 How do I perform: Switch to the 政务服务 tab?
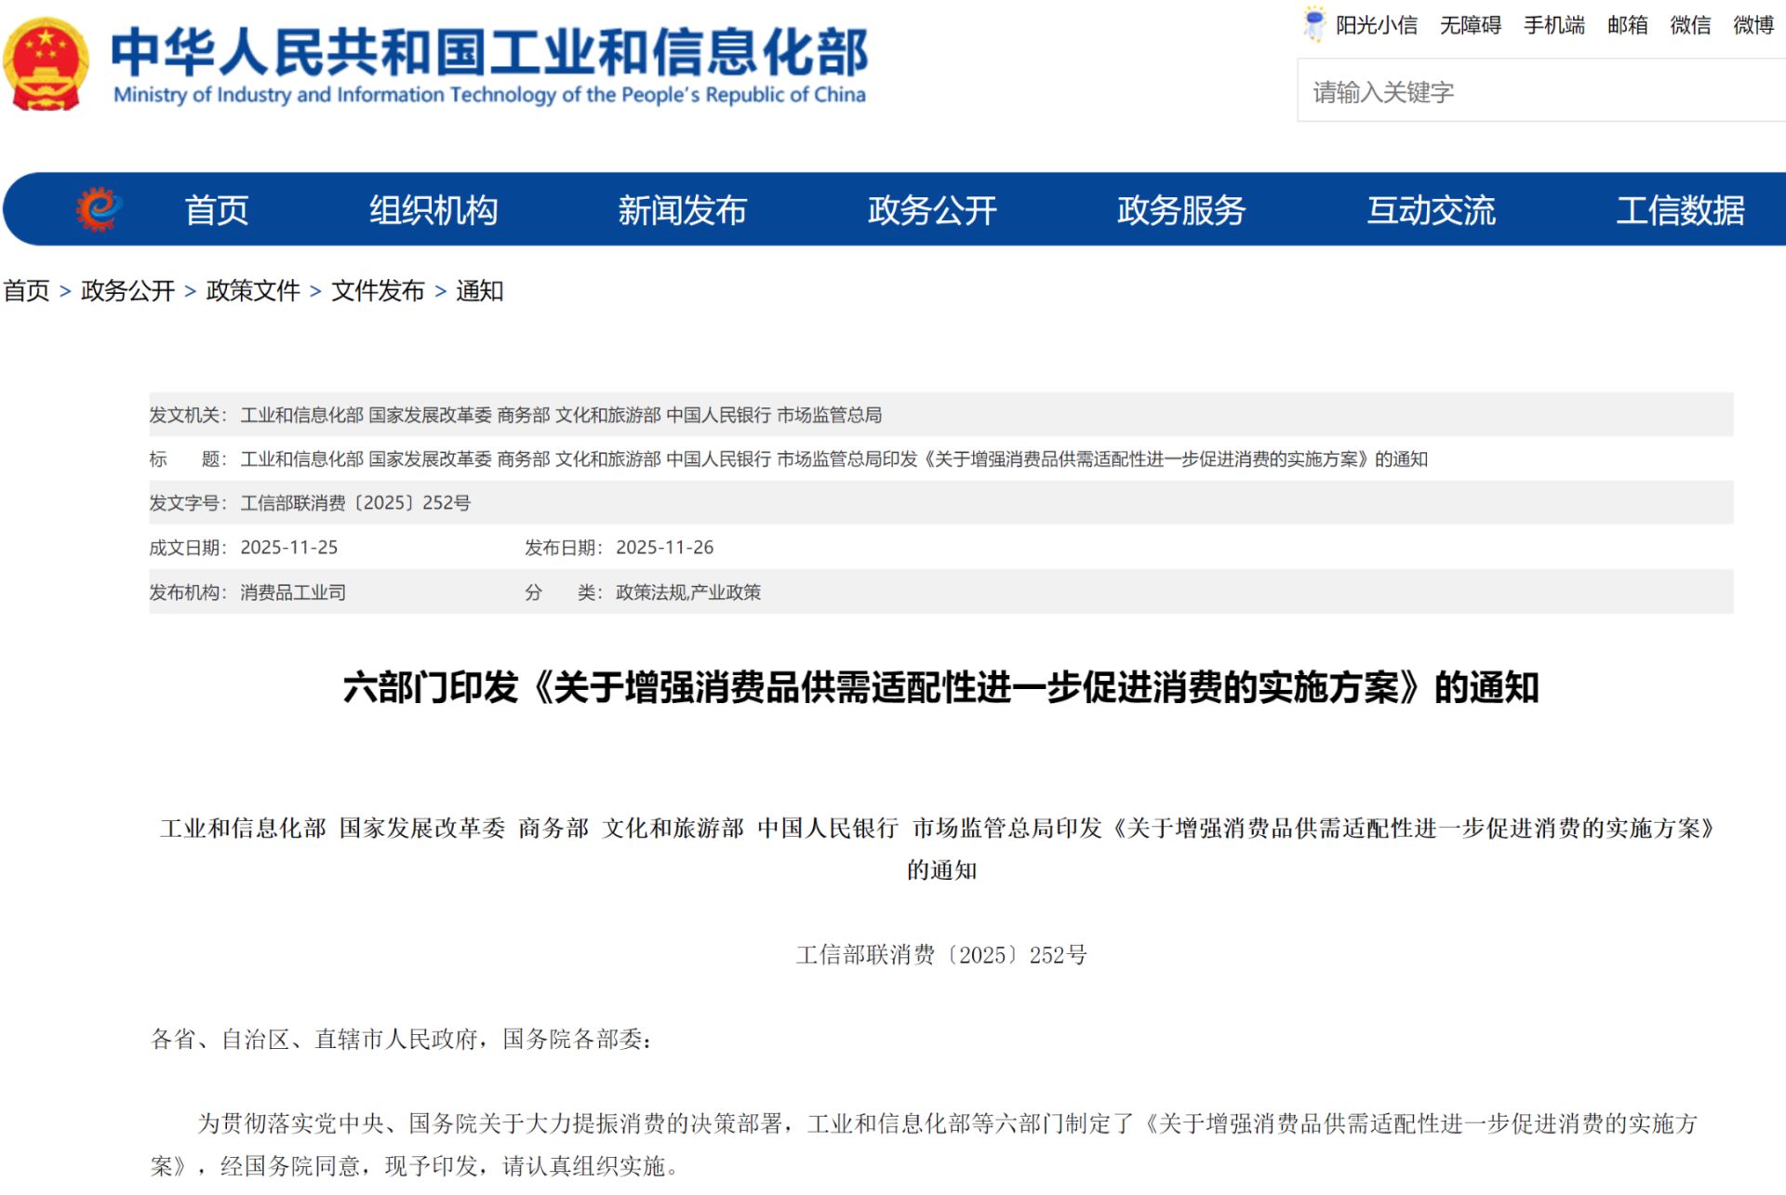[1180, 210]
